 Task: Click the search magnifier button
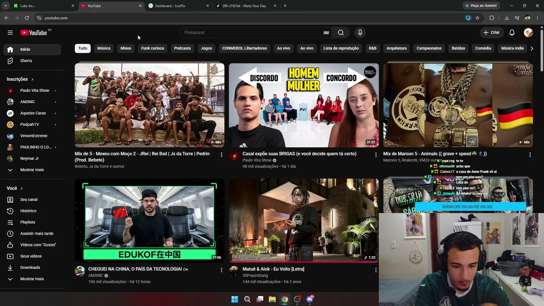(340, 33)
